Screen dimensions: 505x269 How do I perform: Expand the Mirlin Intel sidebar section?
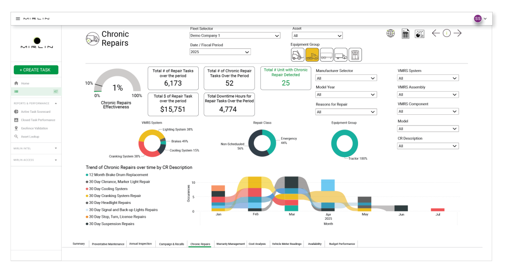[36, 148]
